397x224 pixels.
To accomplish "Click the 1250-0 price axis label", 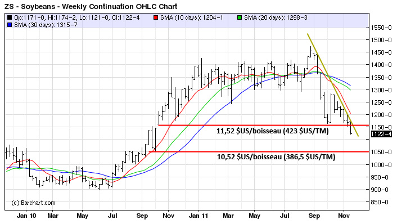I will (381, 102).
